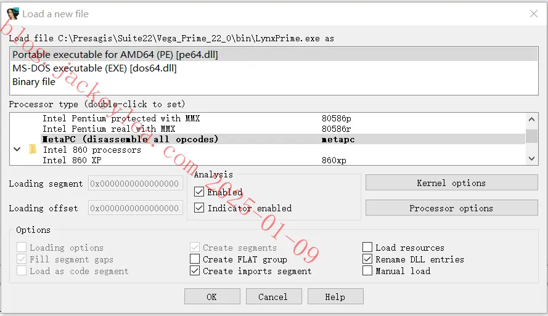Viewport: 548px width, 316px height.
Task: Click the 80586r processor short name
Action: (x=336, y=129)
